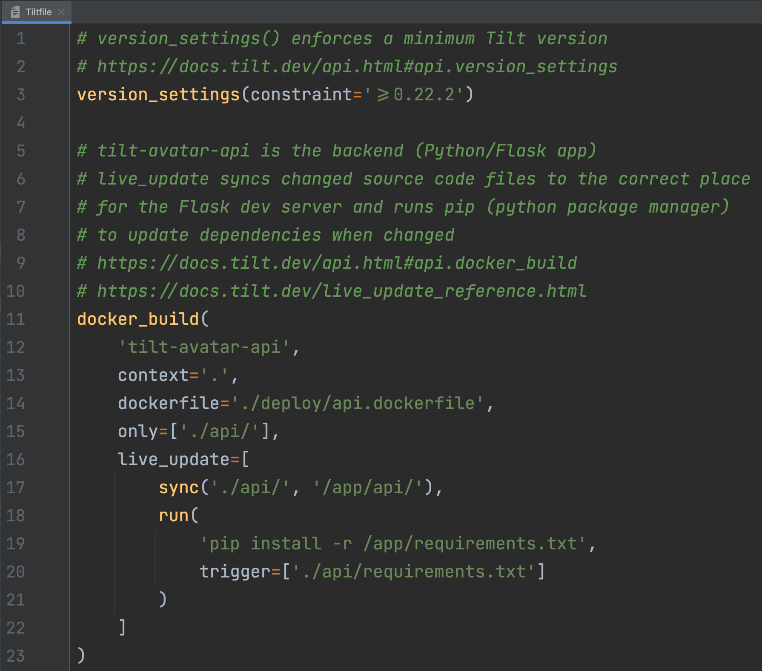
Task: Click the api.version_settings docs URL comment
Action: point(347,67)
